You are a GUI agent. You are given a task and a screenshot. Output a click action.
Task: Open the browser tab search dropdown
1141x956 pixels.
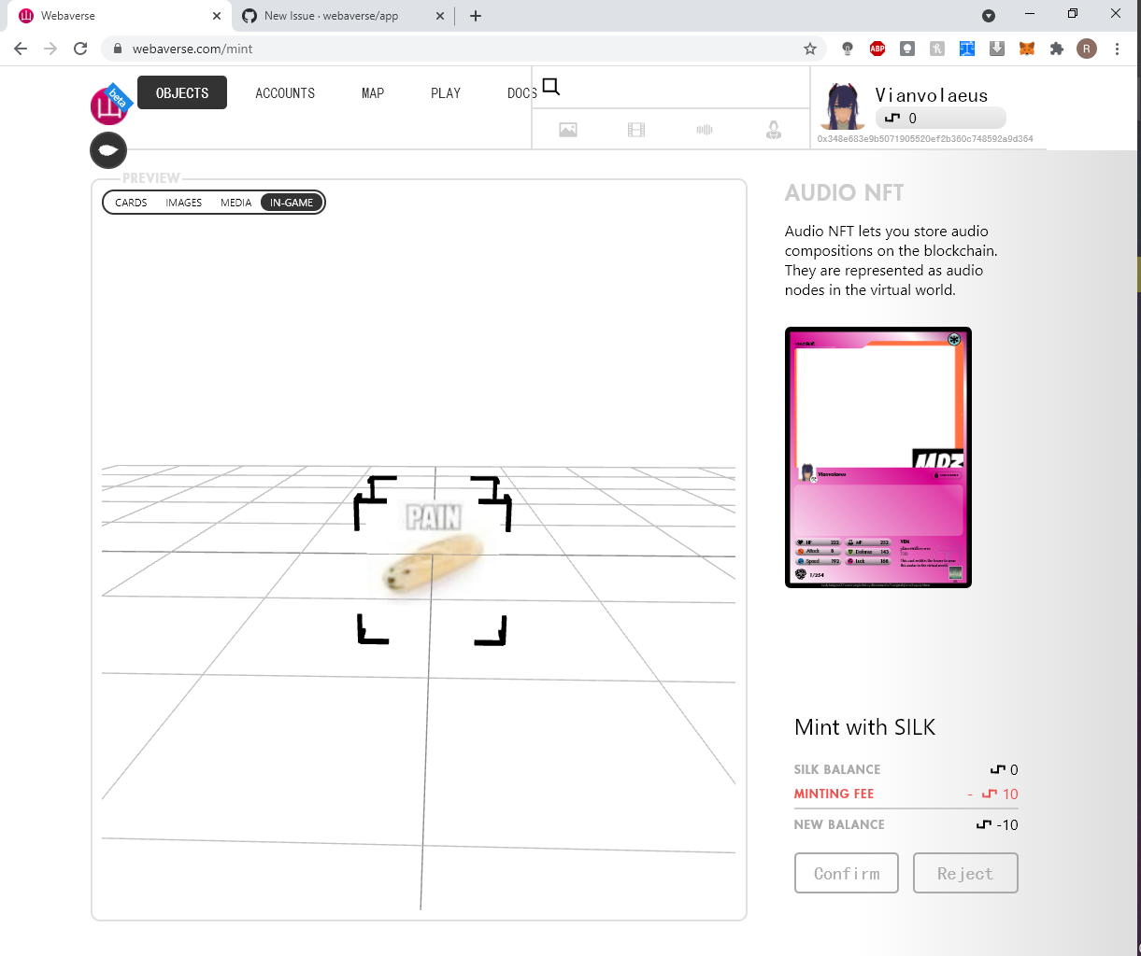(989, 15)
